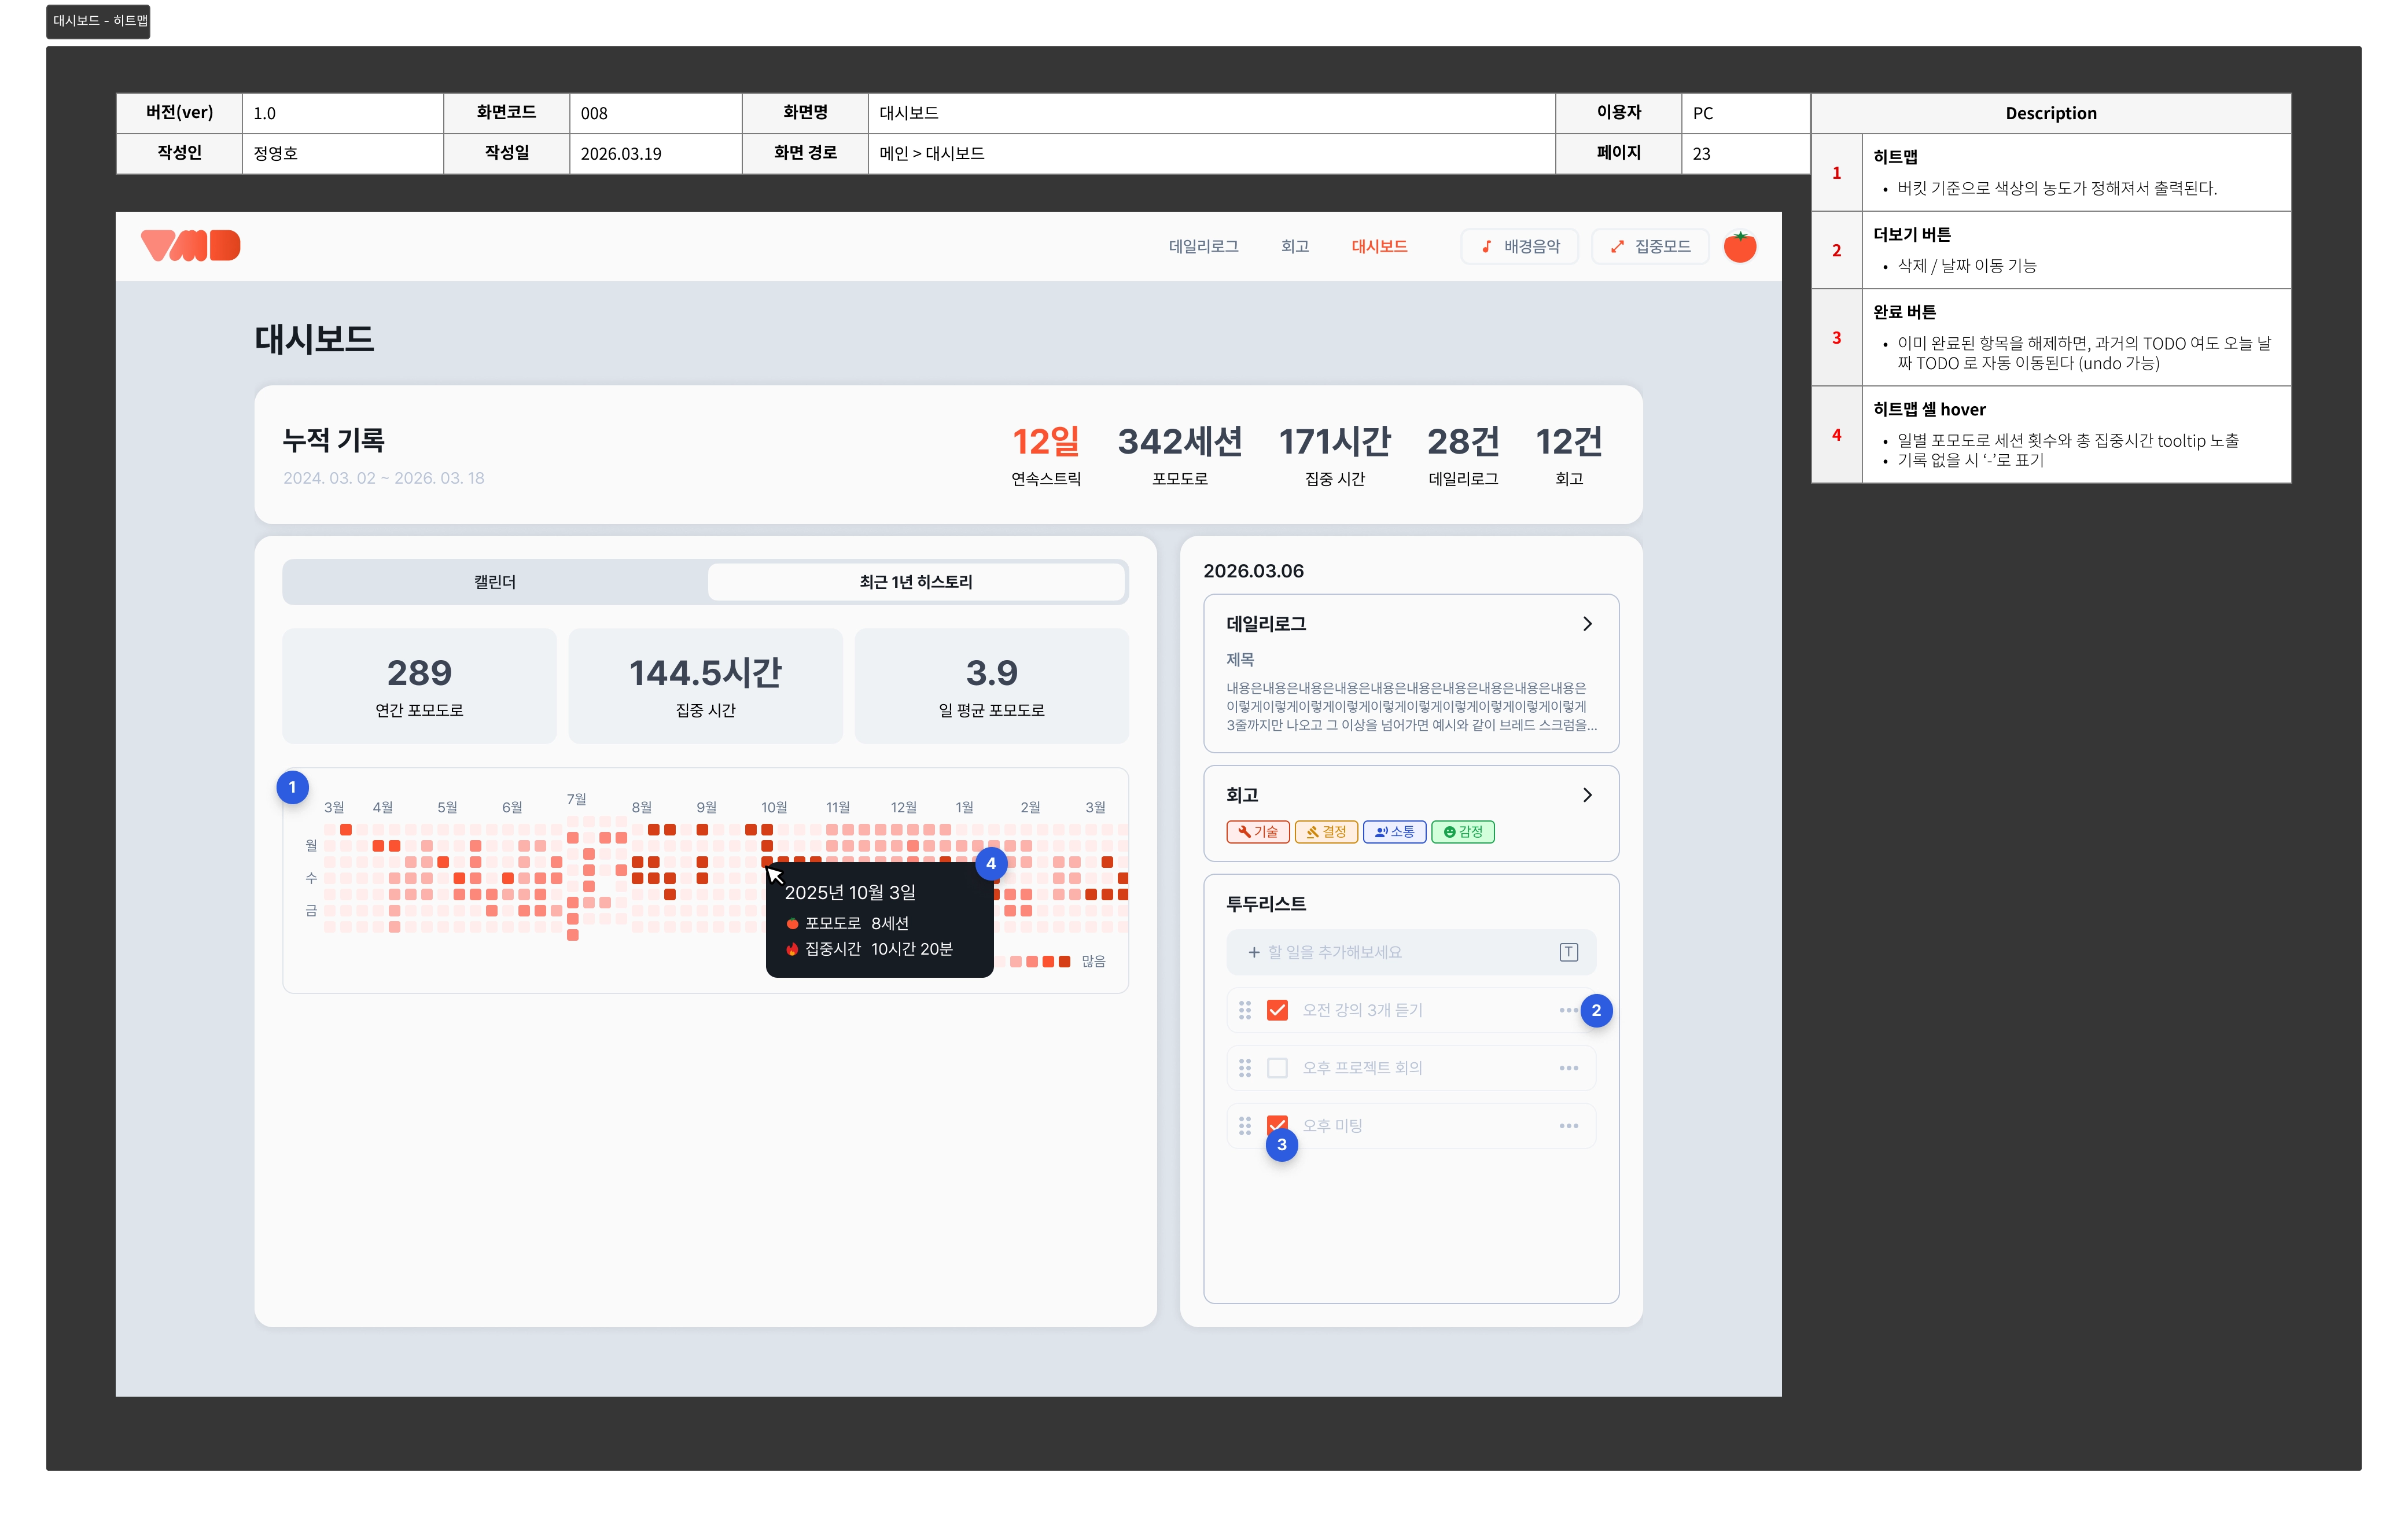Expand the 데일리로그 card chevron
This screenshot has width=2408, height=1517.
[x=1587, y=624]
